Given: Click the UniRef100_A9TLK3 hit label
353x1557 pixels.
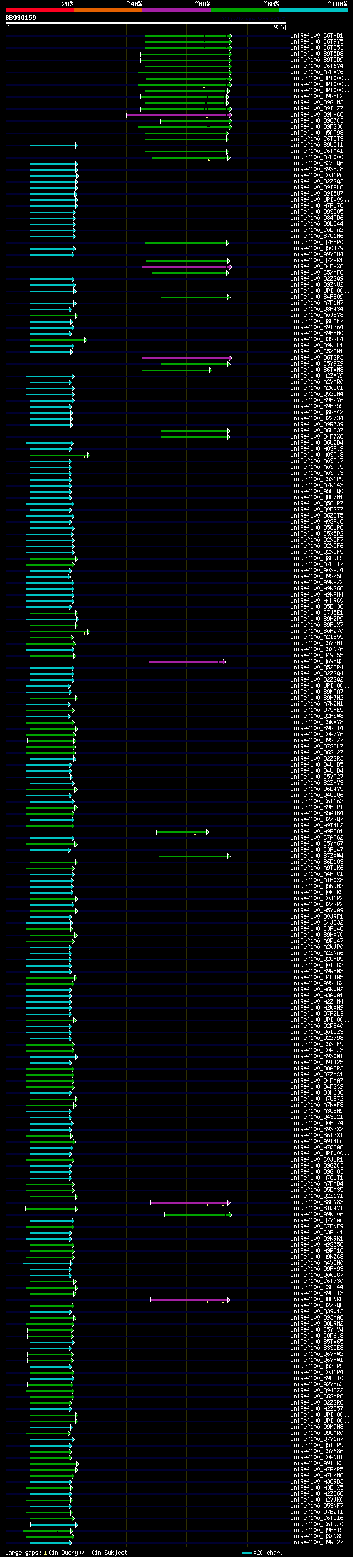Looking at the screenshot, I should point(316,1463).
